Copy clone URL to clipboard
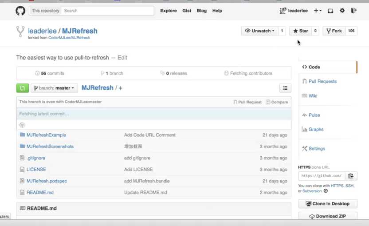The image size is (369, 226). (x=351, y=176)
